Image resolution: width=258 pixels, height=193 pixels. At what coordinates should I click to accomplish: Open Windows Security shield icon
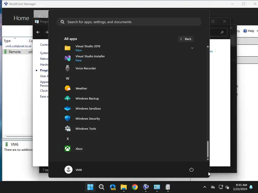68,119
